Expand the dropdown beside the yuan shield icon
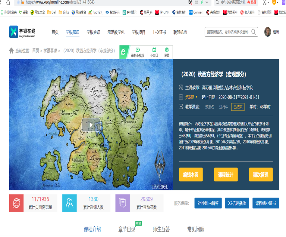Screen dimensions: 286x237 (278, 2)
